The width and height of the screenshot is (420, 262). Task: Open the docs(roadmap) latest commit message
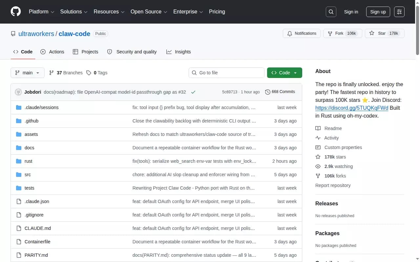click(x=115, y=92)
